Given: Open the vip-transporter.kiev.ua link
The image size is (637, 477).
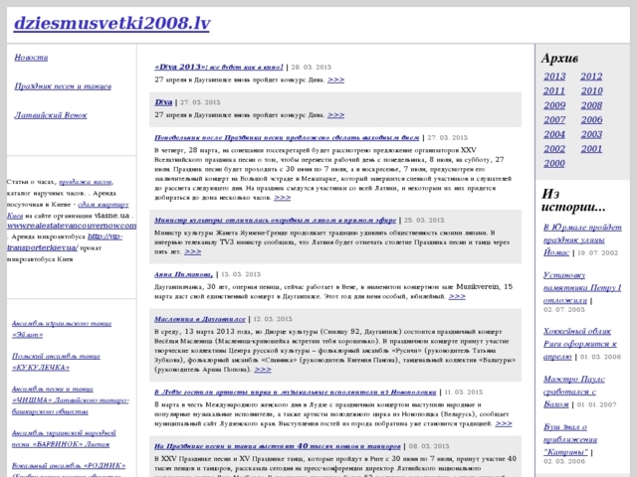Looking at the screenshot, I should [65, 242].
